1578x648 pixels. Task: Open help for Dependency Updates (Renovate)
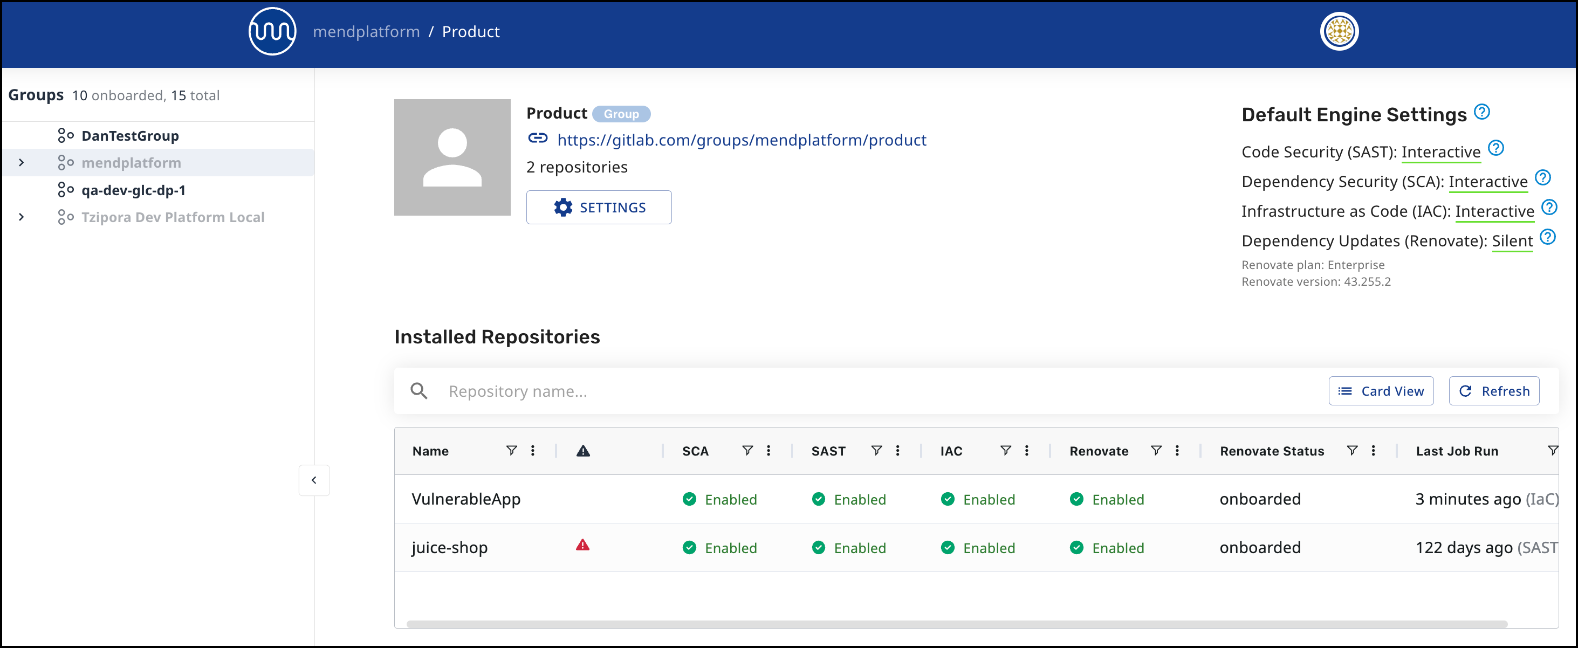1547,237
